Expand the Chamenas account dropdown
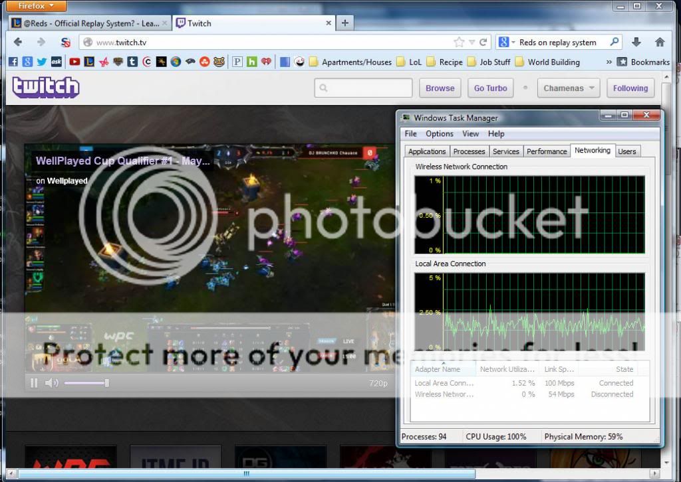The image size is (681, 482). click(x=571, y=88)
